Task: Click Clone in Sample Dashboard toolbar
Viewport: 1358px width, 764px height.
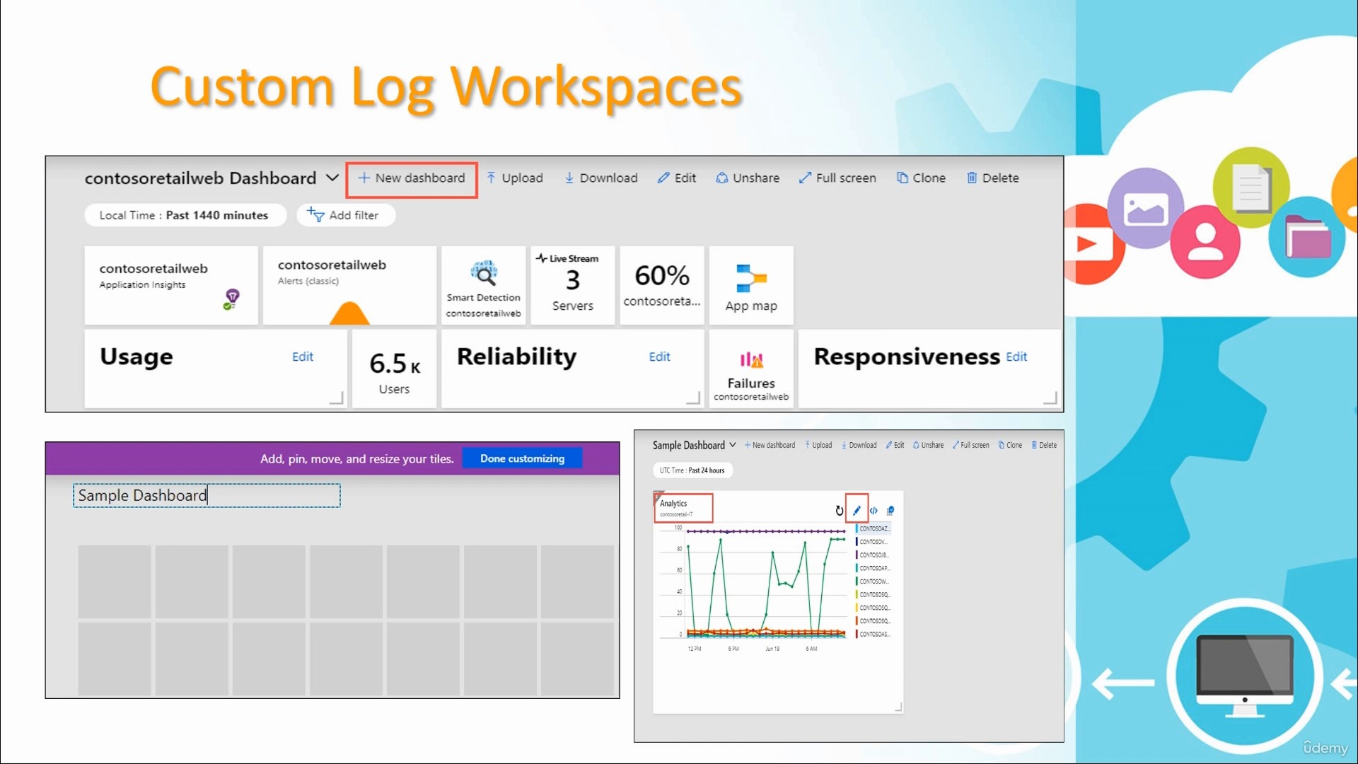Action: (x=1010, y=446)
